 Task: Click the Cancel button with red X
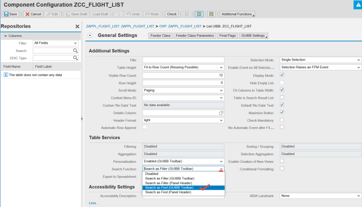(33, 14)
